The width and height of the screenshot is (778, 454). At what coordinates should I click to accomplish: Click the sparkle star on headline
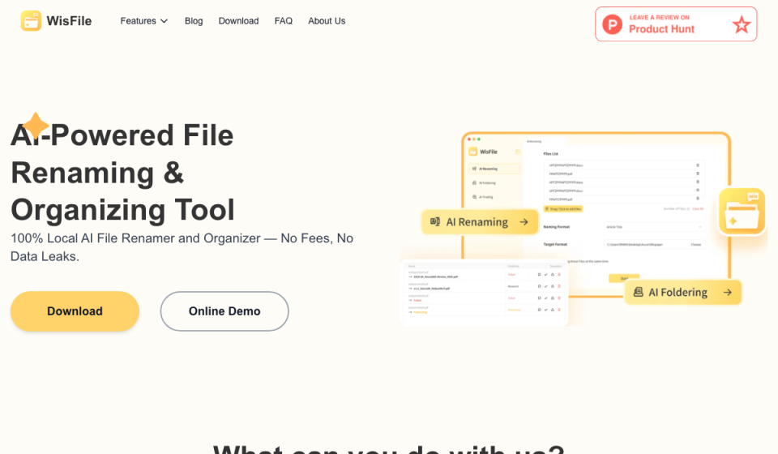pyautogui.click(x=36, y=126)
